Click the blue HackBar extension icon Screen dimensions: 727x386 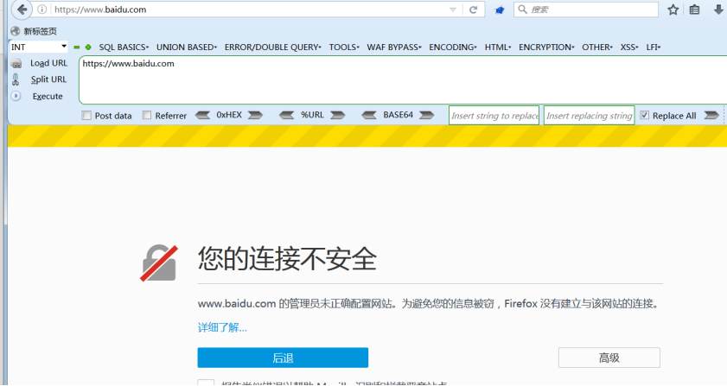tap(500, 9)
